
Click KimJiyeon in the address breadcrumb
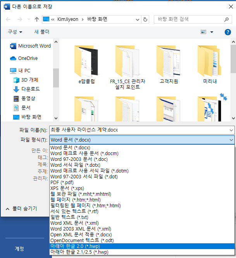[67, 19]
